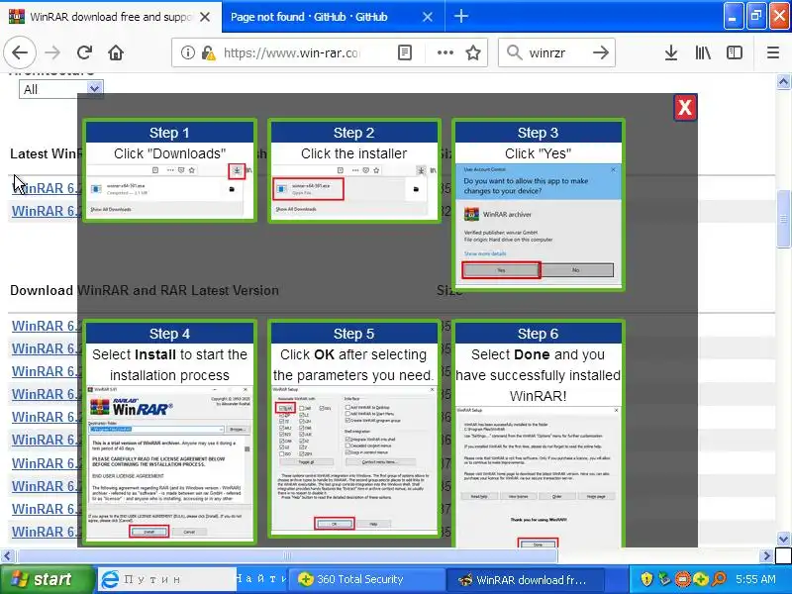Screen dimensions: 792x594
Task: Expand the Architecture dropdown showing All
Action: coord(61,89)
